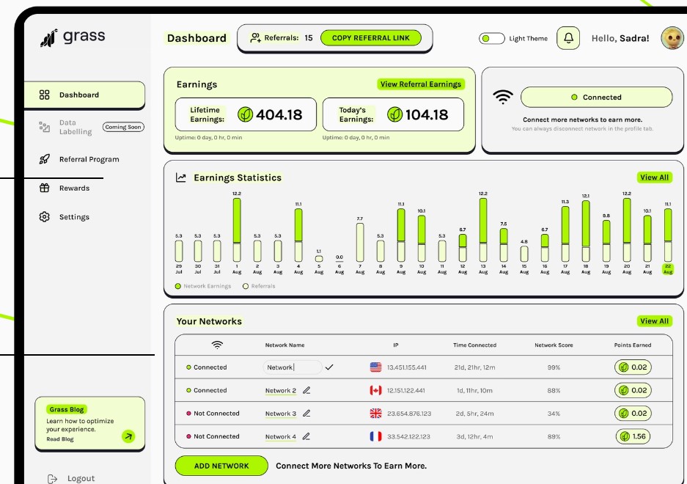Click the Referrals person-plus icon

pyautogui.click(x=255, y=38)
